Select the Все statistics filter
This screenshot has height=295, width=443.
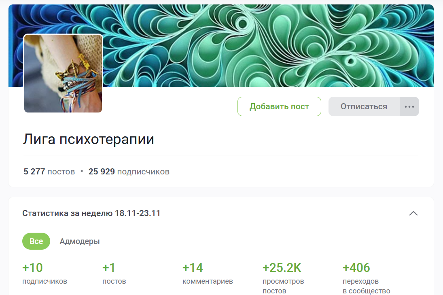click(36, 241)
